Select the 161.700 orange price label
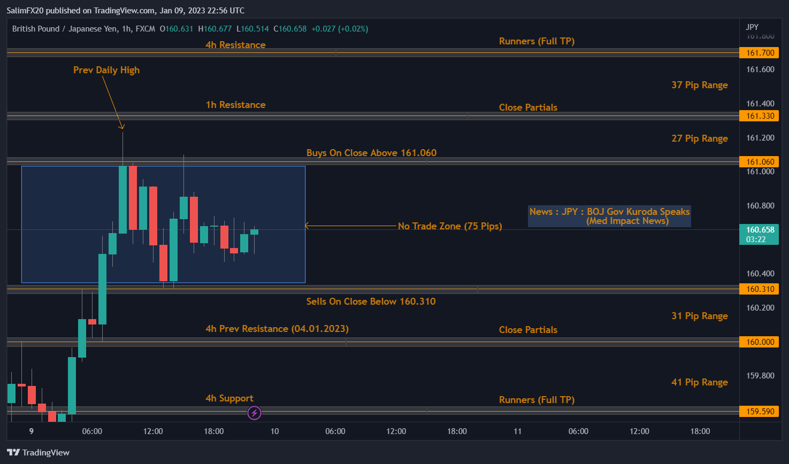The image size is (789, 464). coord(760,53)
